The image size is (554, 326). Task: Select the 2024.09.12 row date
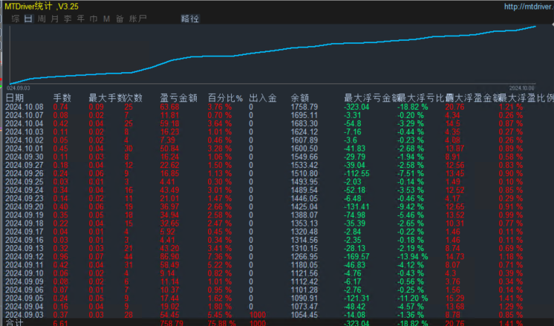(25, 257)
